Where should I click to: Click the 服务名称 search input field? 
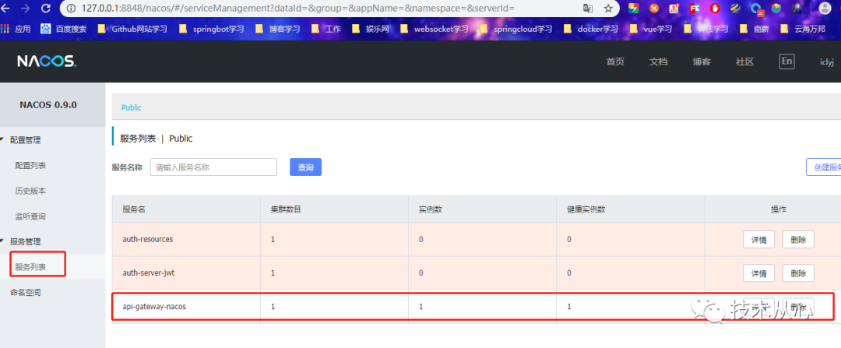(213, 167)
